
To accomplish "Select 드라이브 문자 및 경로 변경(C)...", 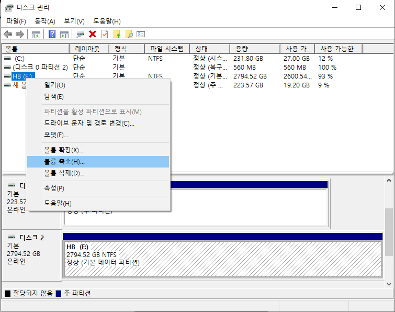I will tap(98, 123).
